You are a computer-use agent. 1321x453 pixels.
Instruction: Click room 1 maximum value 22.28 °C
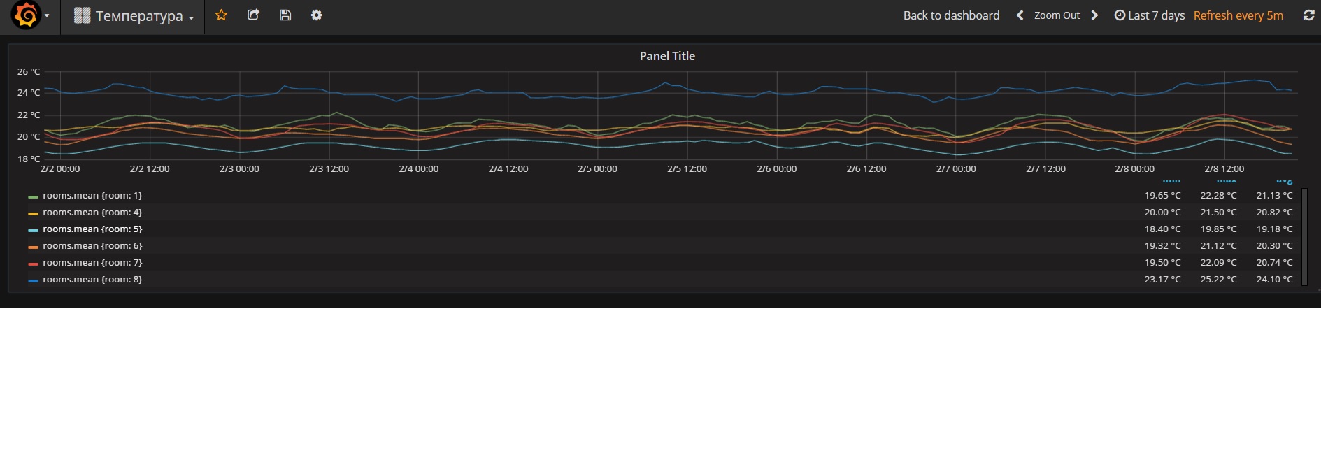click(1218, 196)
